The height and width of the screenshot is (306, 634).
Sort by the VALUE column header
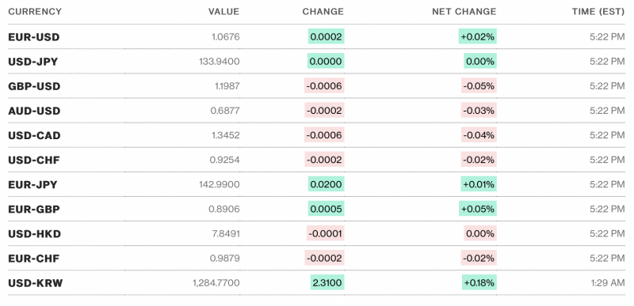point(223,12)
